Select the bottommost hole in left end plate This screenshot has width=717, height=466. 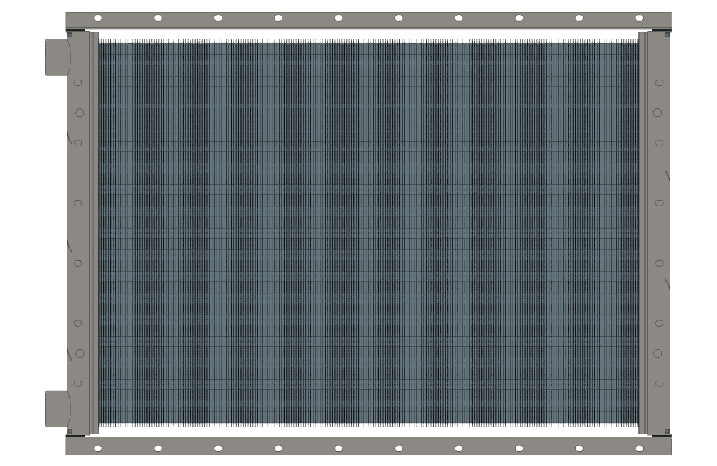(79, 384)
